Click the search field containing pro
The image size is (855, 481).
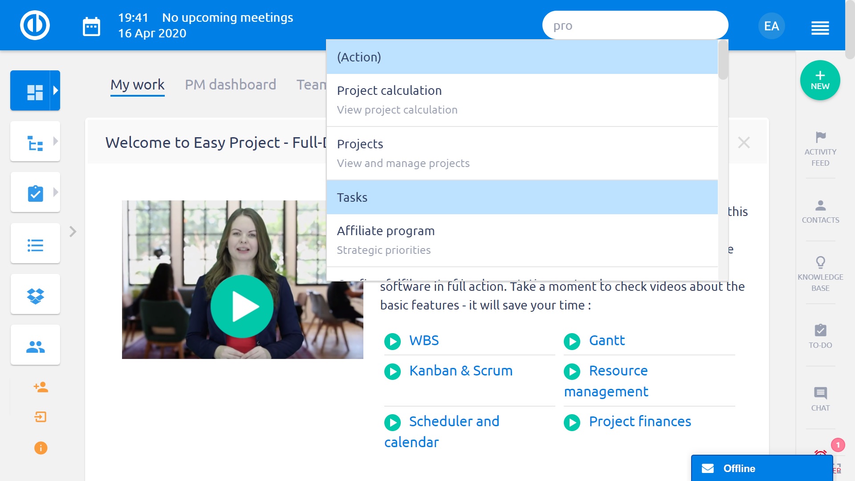coord(635,25)
